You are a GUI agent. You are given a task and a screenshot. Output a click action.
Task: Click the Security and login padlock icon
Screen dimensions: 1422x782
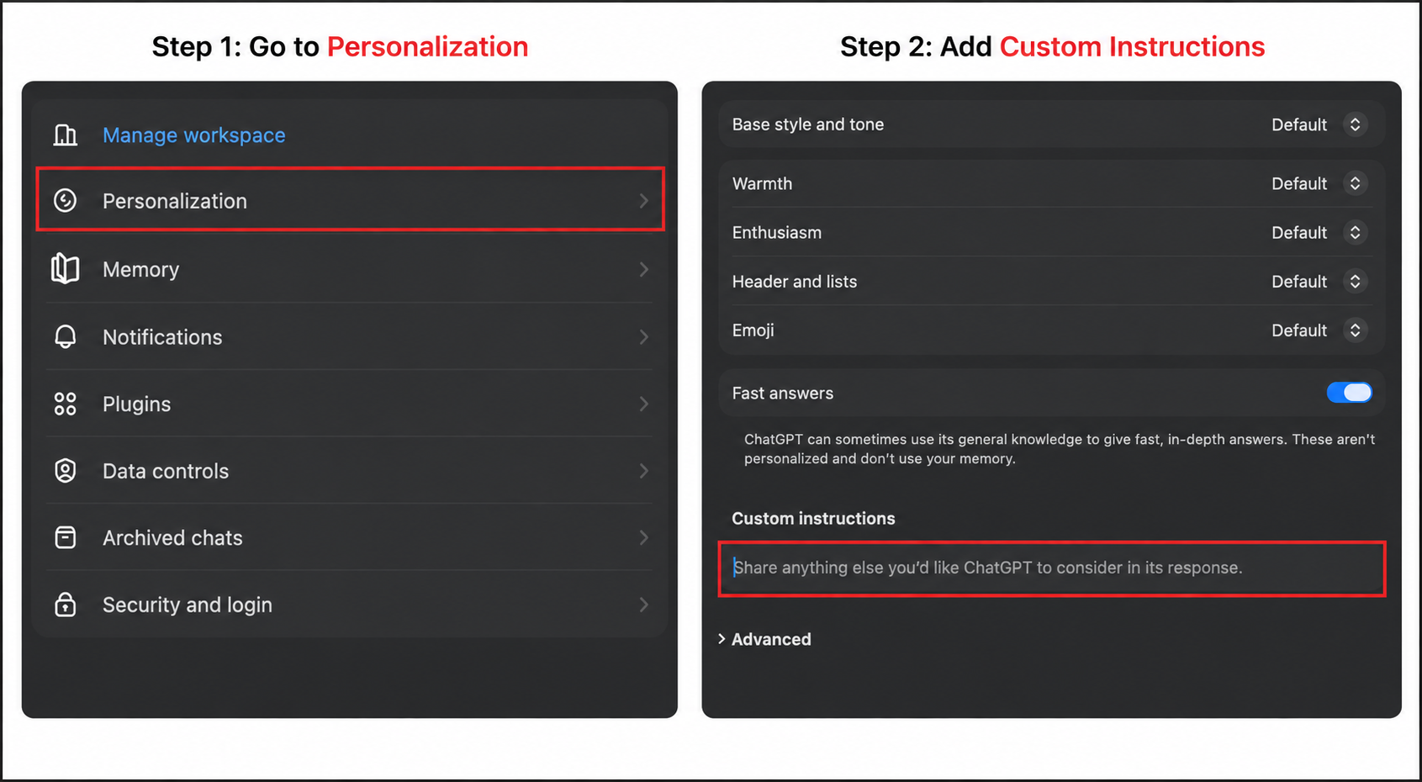66,605
